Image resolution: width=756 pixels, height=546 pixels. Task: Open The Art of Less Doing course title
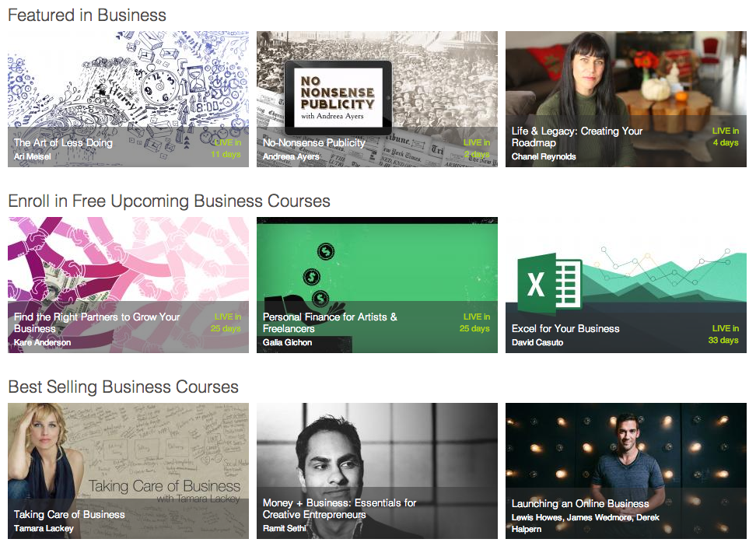pyautogui.click(x=63, y=143)
